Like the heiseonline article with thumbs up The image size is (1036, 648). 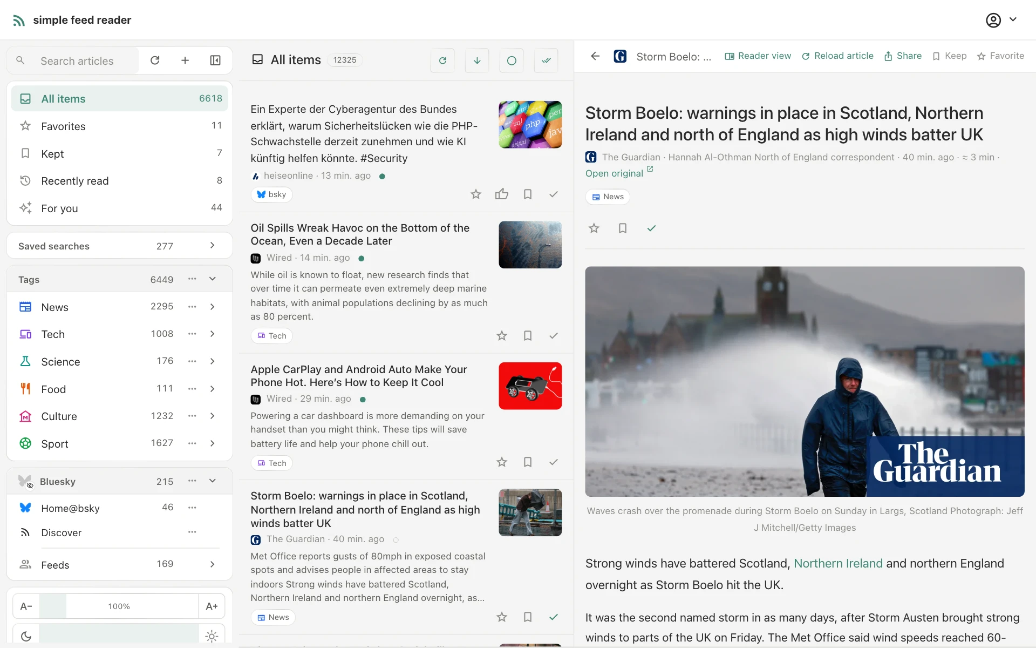[502, 194]
